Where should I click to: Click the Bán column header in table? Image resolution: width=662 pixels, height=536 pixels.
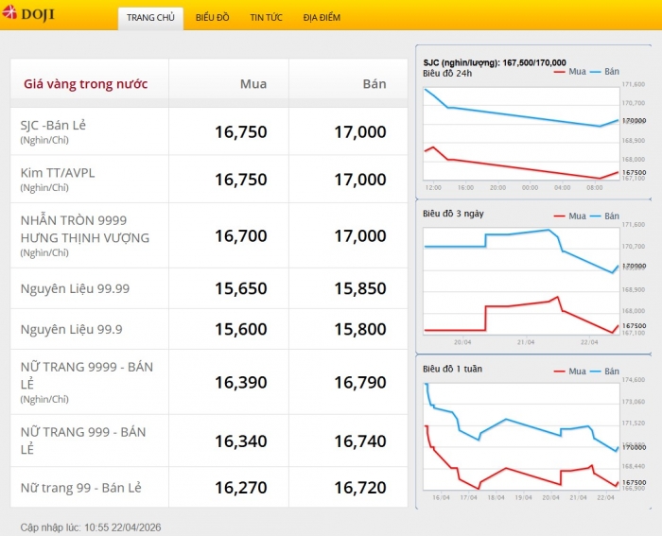375,84
